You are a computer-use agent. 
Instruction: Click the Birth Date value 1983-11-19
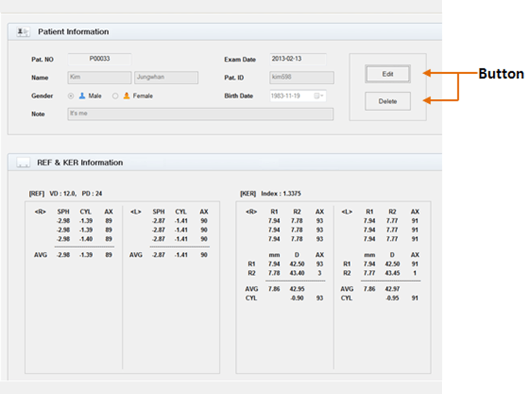tap(285, 96)
